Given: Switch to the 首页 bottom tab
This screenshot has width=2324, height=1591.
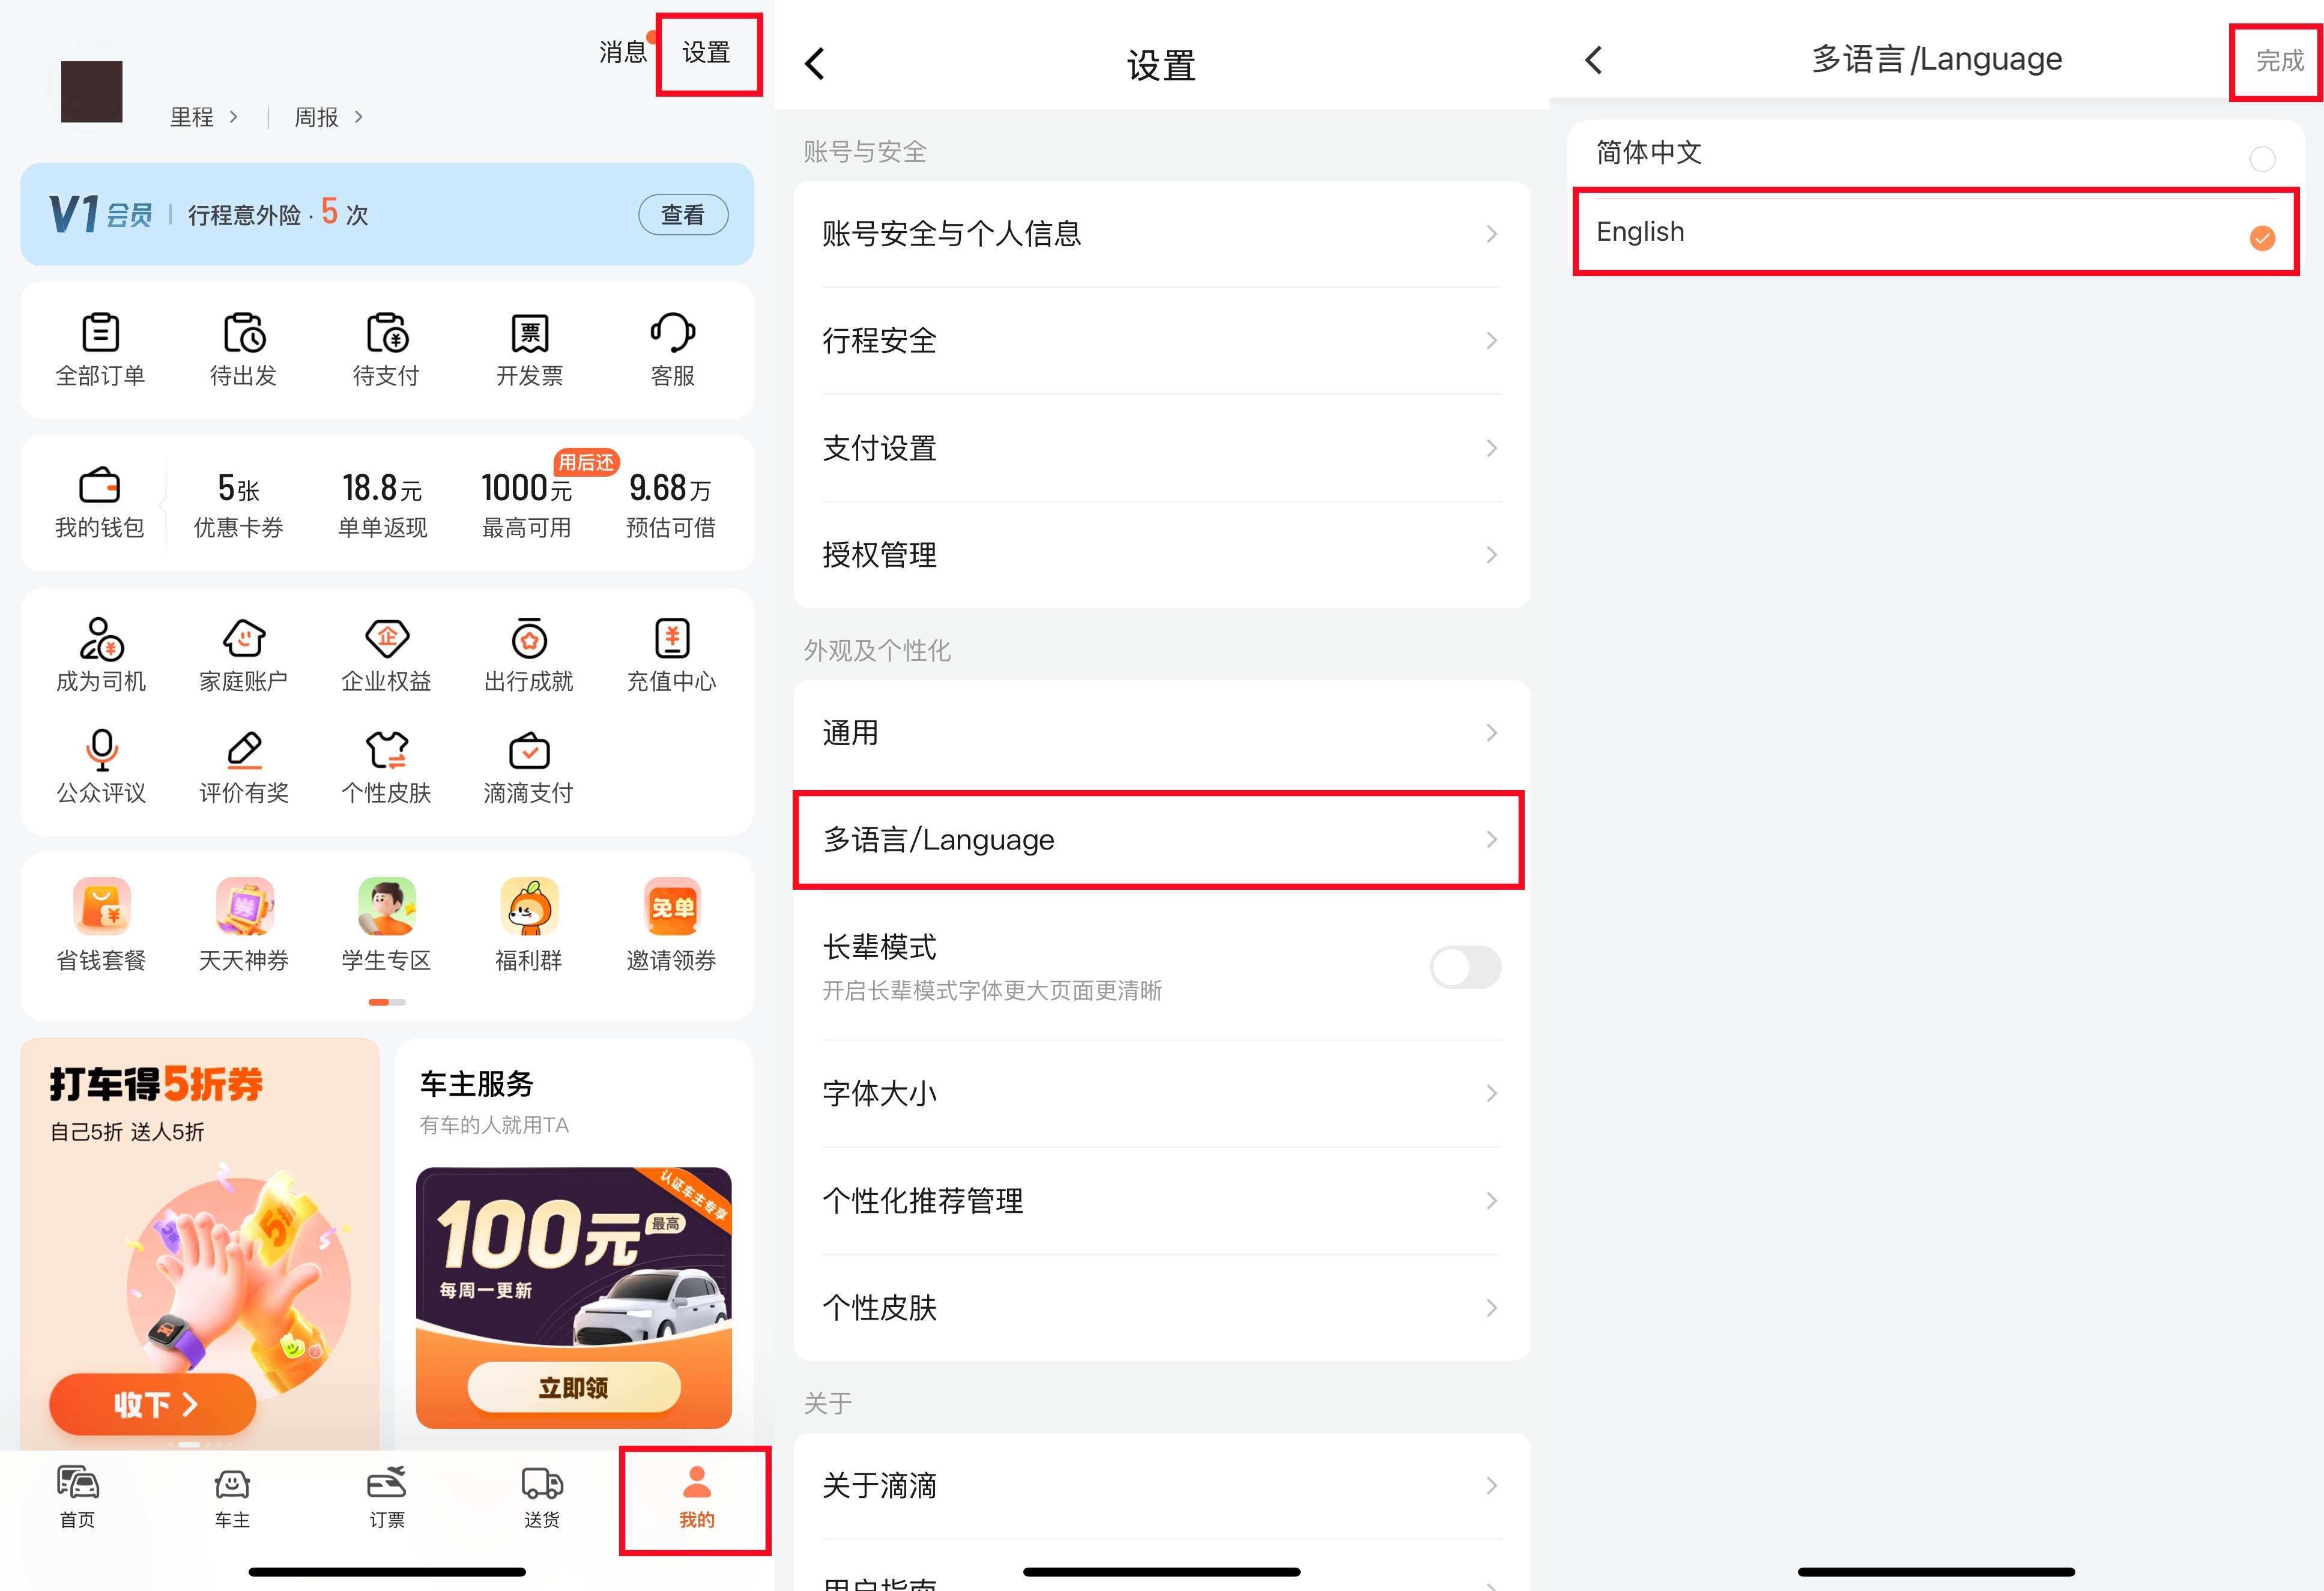Looking at the screenshot, I should [x=77, y=1497].
